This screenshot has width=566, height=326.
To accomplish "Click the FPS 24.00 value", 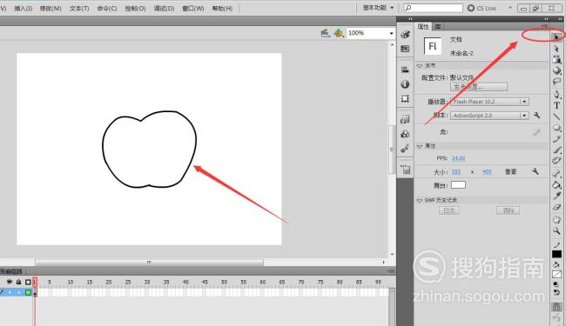I will (458, 158).
